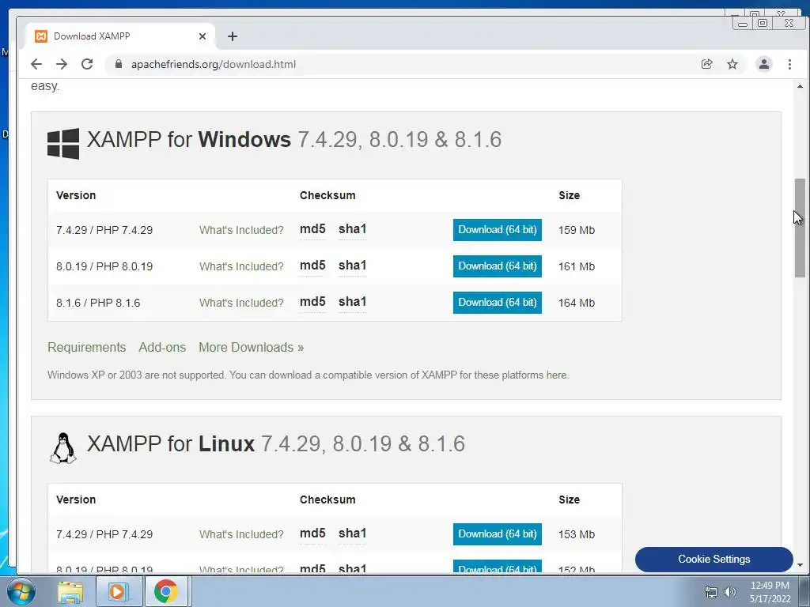Open the Cookie Settings button
This screenshot has width=810, height=607.
click(714, 559)
